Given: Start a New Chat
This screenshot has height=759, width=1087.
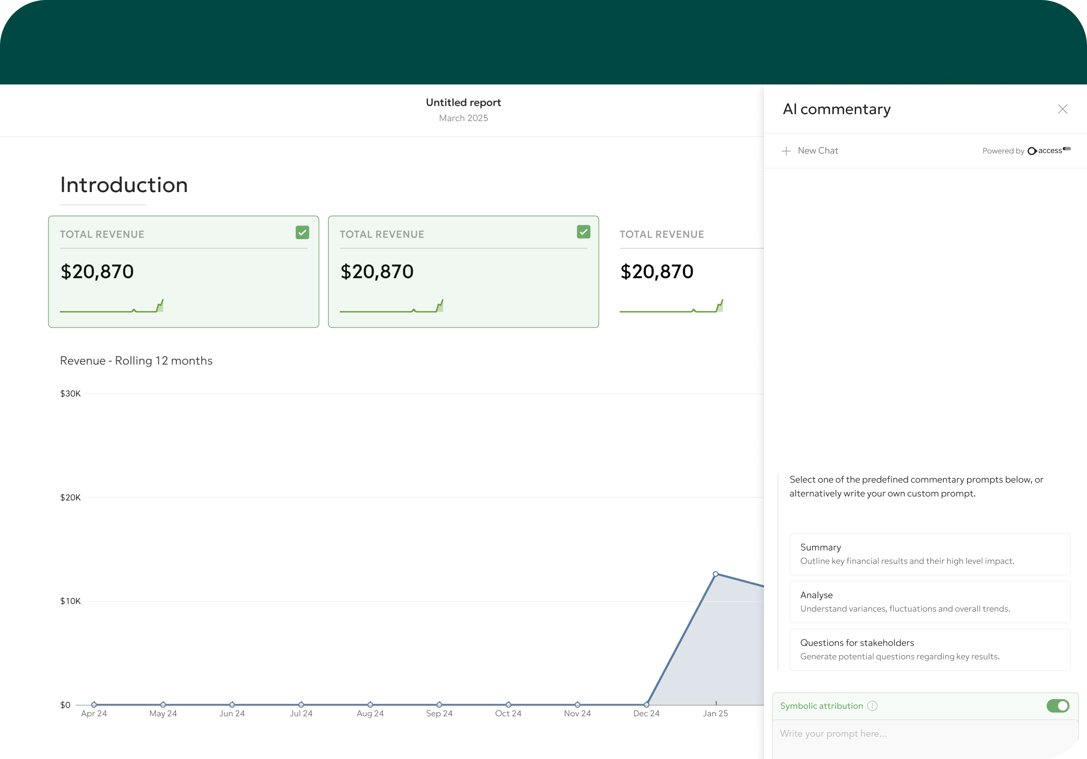Looking at the screenshot, I should (x=817, y=151).
